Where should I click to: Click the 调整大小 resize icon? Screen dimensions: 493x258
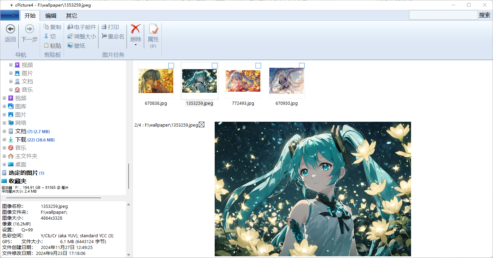click(81, 36)
